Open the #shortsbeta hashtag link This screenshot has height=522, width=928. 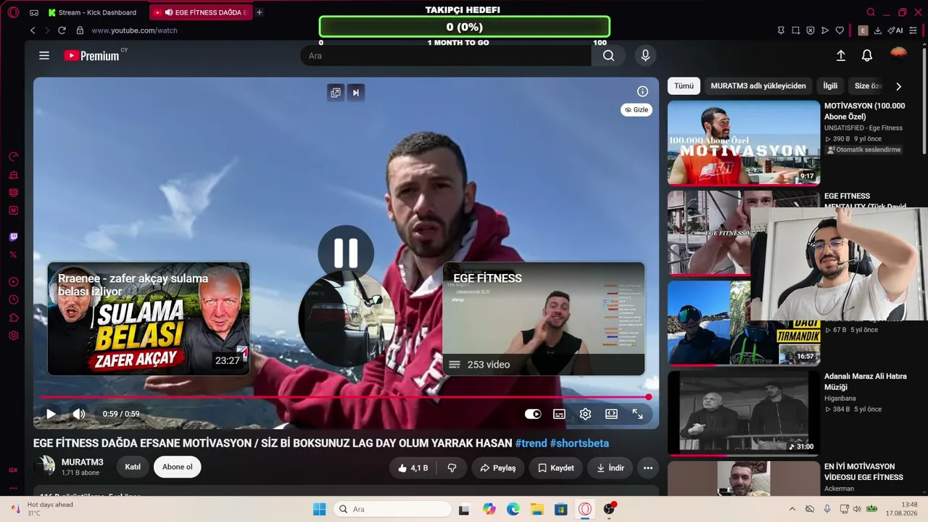pos(579,443)
